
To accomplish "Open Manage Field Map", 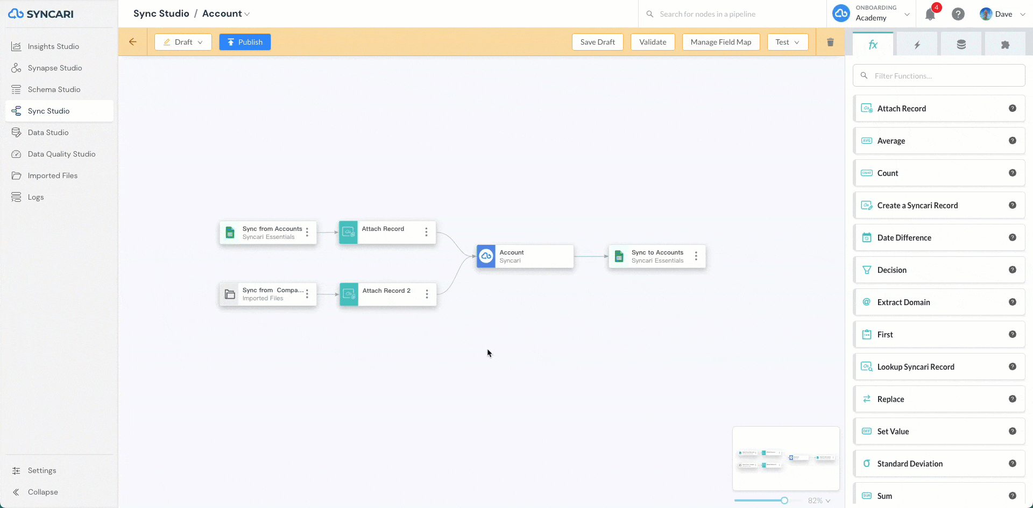I will (721, 42).
